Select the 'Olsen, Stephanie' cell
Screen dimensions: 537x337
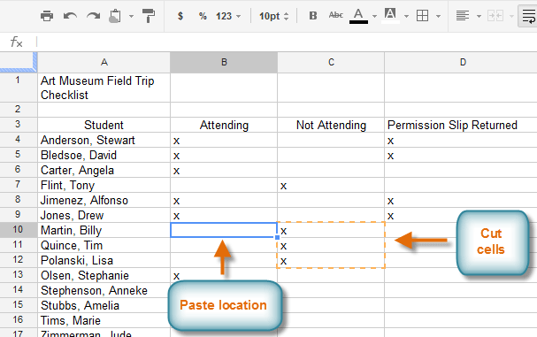click(x=104, y=275)
